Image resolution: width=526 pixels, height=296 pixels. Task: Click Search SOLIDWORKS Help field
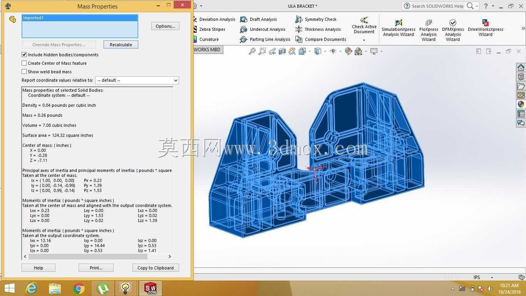pyautogui.click(x=438, y=6)
